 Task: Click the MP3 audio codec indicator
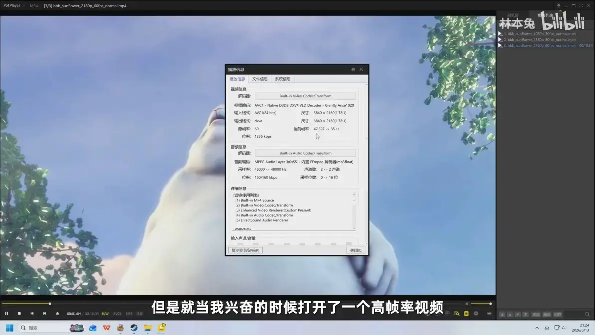pos(129,314)
